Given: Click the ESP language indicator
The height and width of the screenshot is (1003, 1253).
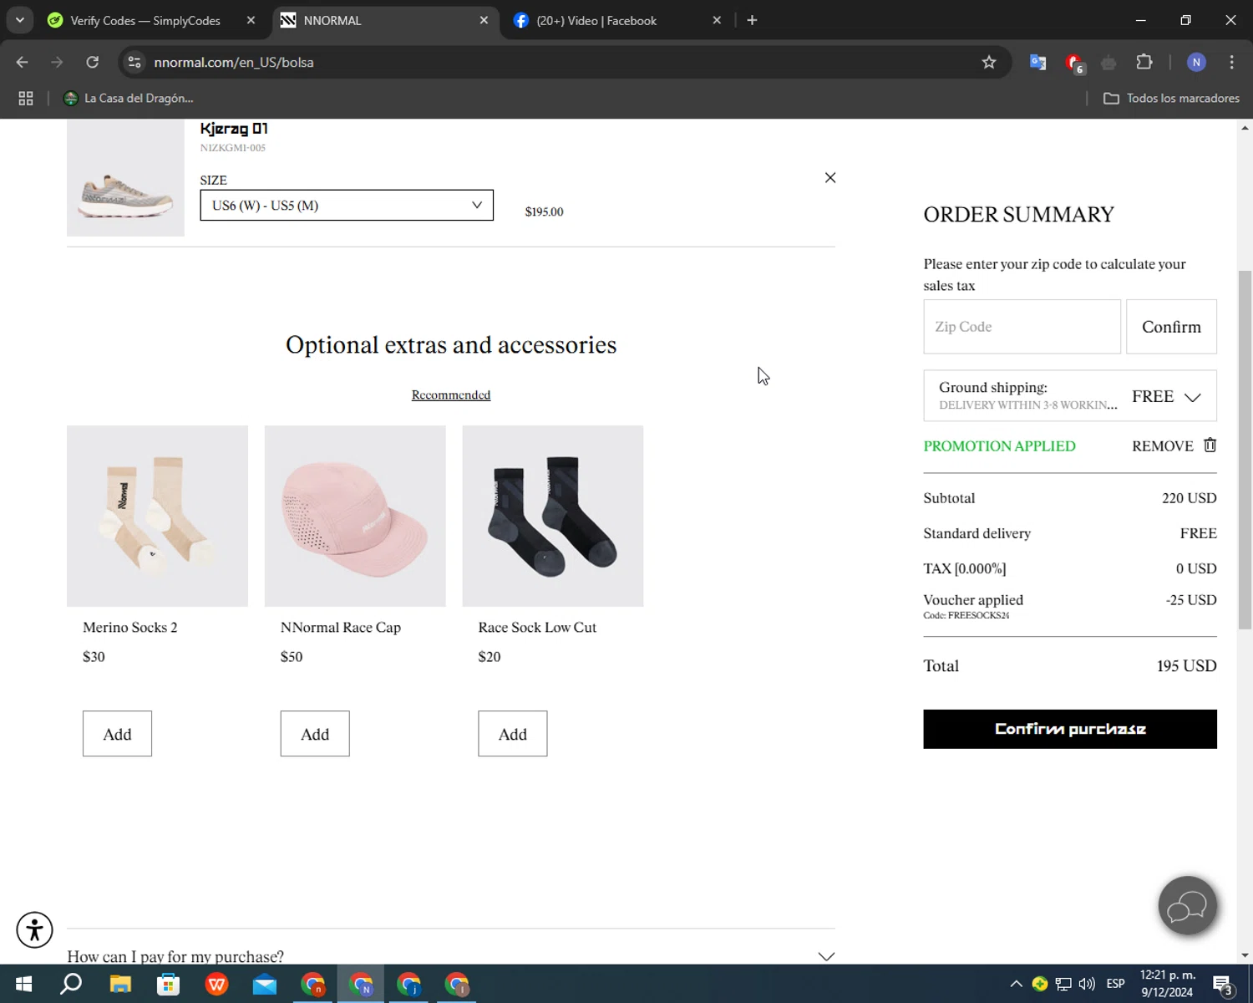Looking at the screenshot, I should (x=1115, y=984).
